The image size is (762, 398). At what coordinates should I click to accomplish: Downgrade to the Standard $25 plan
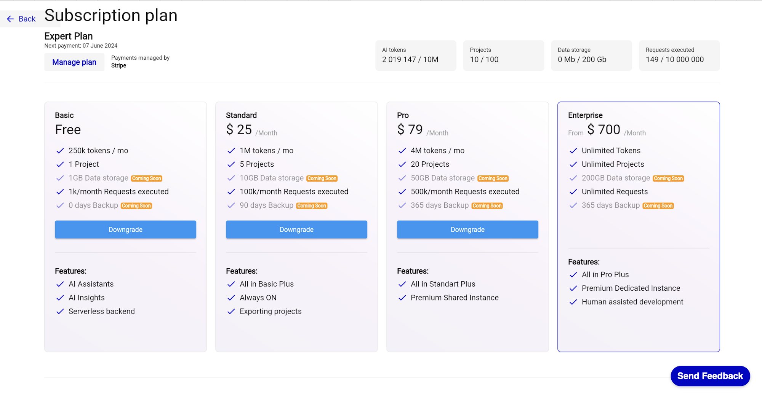pyautogui.click(x=296, y=229)
